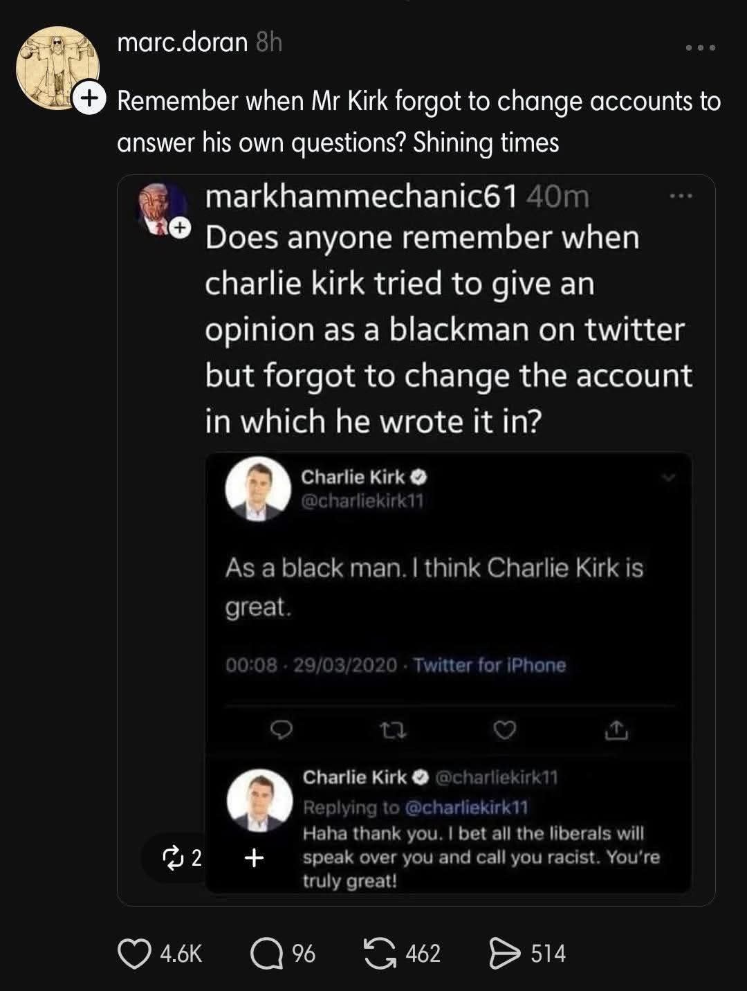Like marc.doran's post with the heart icon

[x=134, y=953]
